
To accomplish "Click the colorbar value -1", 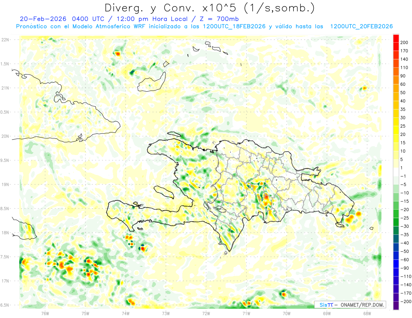I will [x=403, y=176].
